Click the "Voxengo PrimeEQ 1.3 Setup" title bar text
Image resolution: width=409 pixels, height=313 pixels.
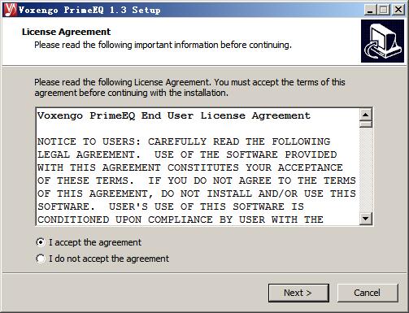click(89, 10)
